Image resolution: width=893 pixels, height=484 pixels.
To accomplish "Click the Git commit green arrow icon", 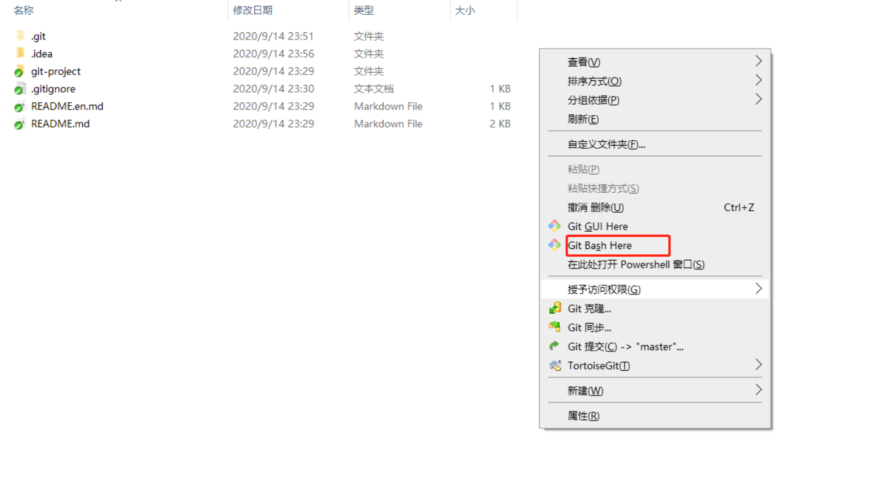I will (555, 346).
